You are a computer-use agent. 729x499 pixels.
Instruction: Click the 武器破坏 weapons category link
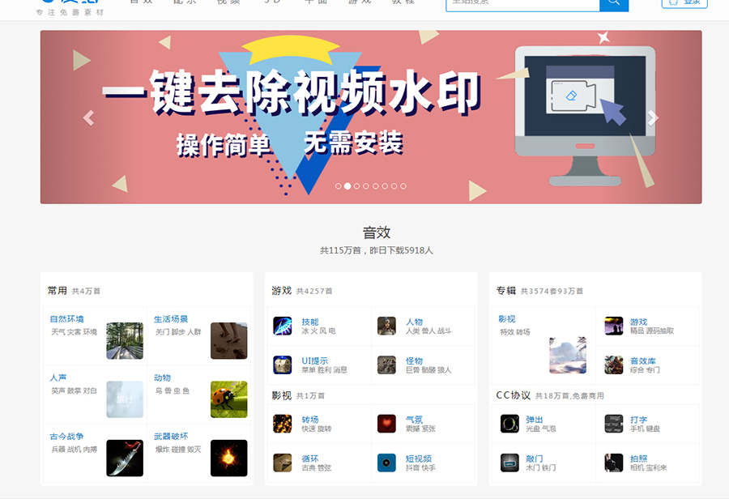[x=170, y=436]
